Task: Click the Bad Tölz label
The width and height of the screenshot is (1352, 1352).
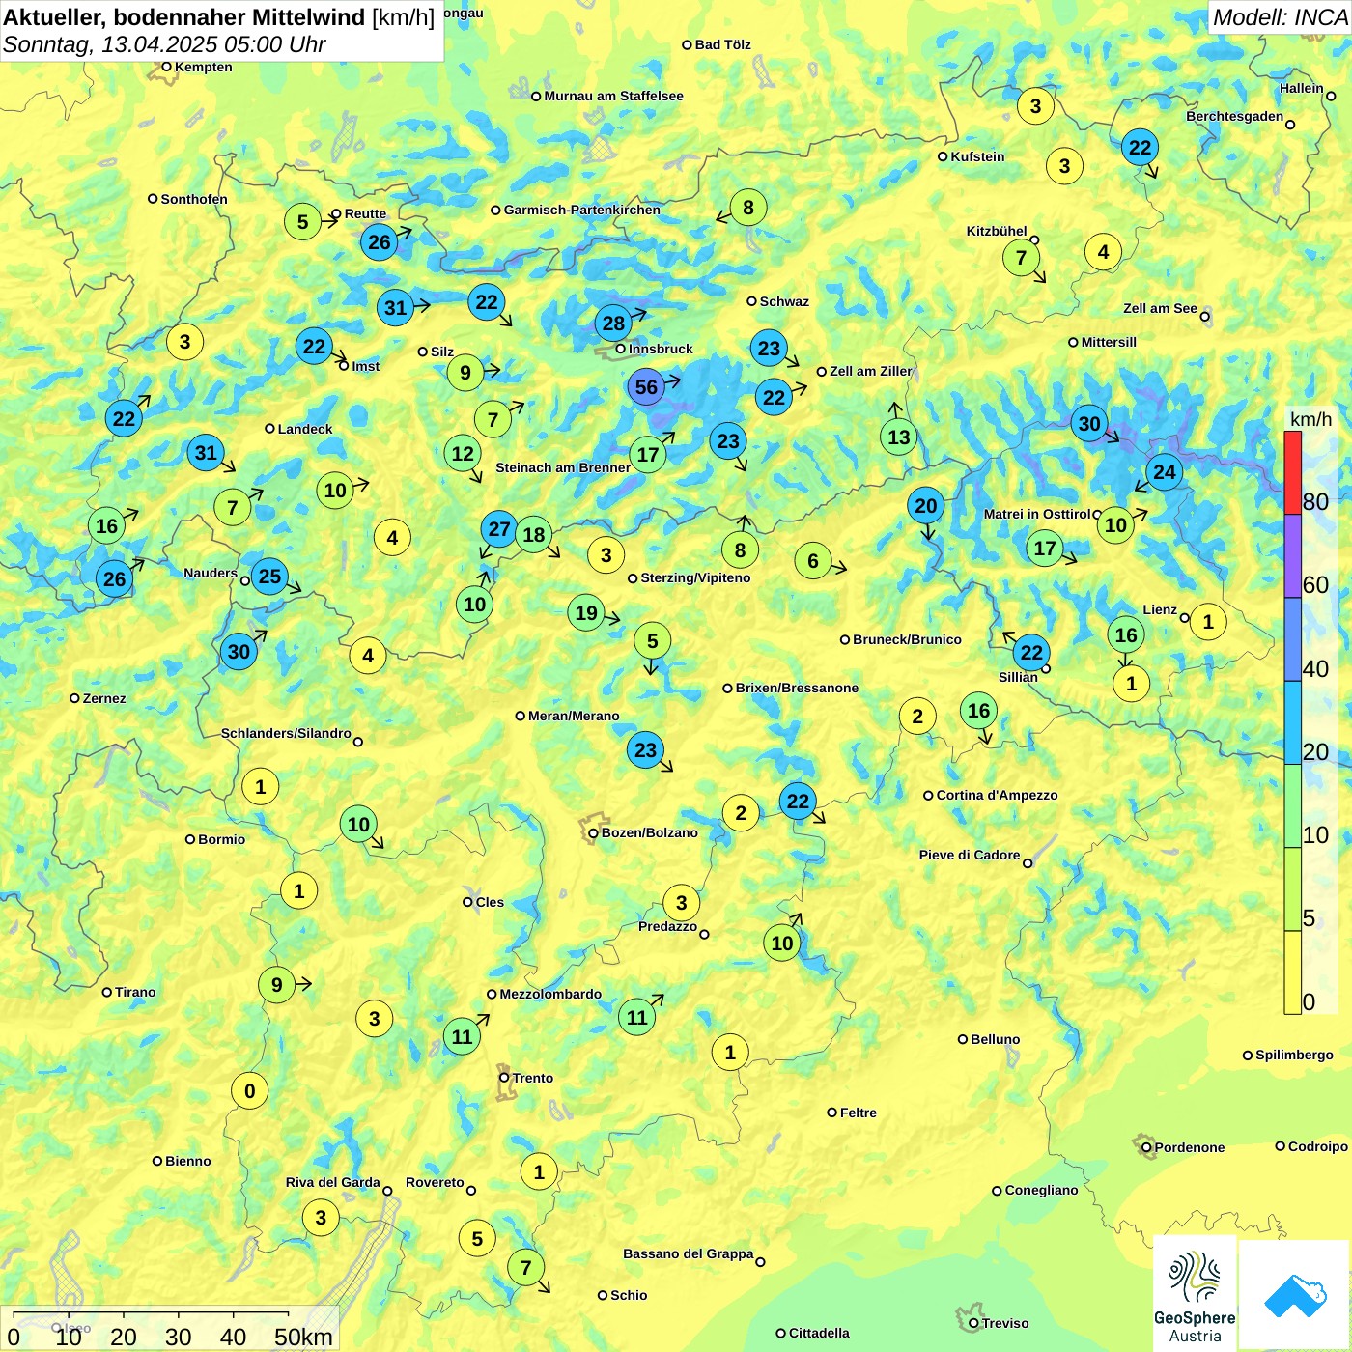Action: (x=722, y=44)
